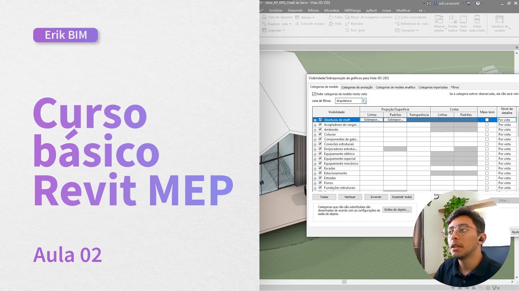Click the Duplicar vista icon
Image resolution: width=519 pixels, height=291 pixels.
pyautogui.click(x=264, y=24)
